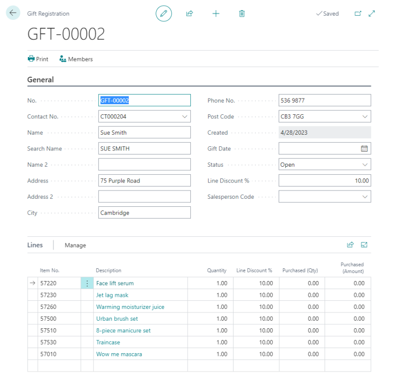Viewport: 407px width, 373px height.
Task: Click the Urban brush set link
Action: coord(117,319)
